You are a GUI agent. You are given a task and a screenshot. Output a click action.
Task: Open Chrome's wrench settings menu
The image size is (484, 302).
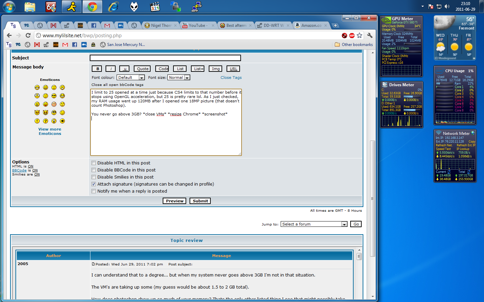tap(370, 35)
